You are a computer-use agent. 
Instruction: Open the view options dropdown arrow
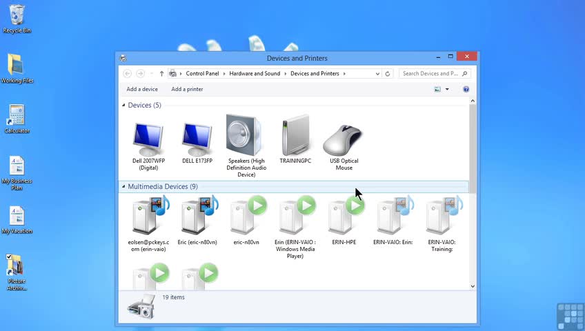(447, 89)
